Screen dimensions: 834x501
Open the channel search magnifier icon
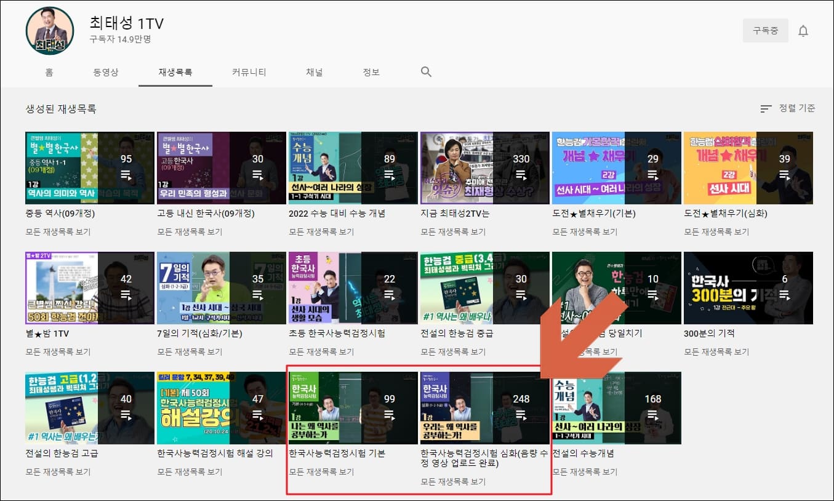[x=426, y=72]
